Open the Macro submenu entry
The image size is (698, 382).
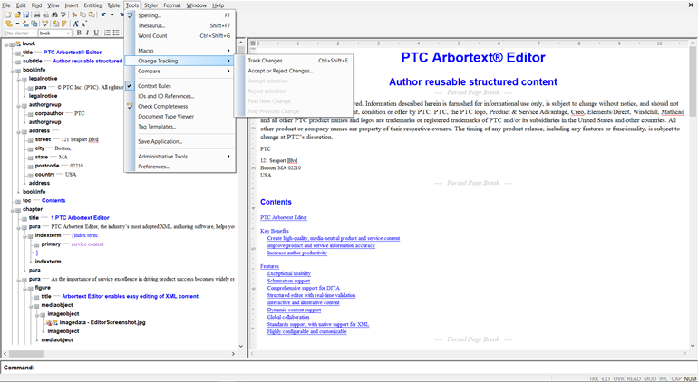tap(179, 51)
